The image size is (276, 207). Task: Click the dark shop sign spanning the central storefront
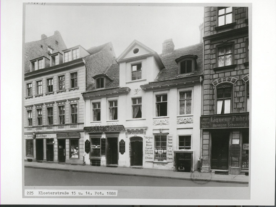click(x=104, y=129)
